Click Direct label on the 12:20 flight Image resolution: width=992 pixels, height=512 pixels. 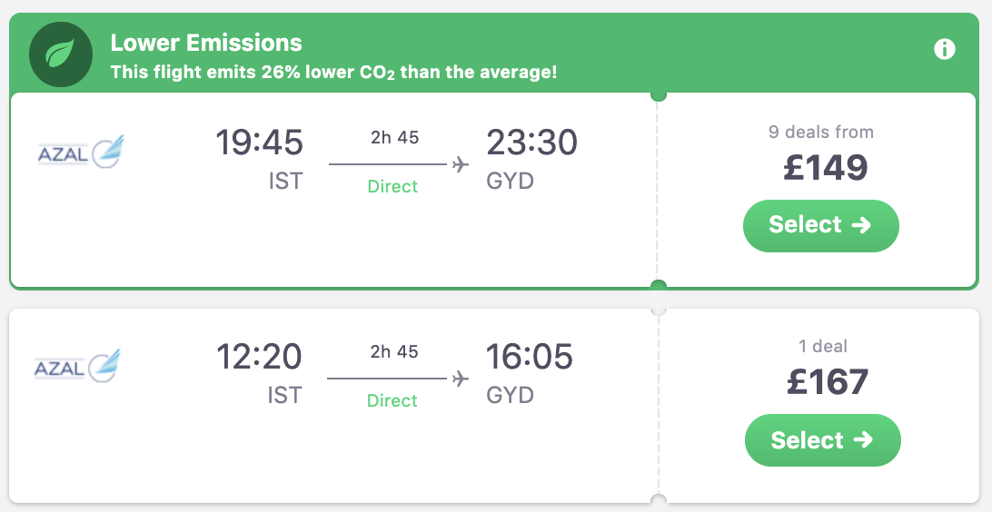pos(392,400)
